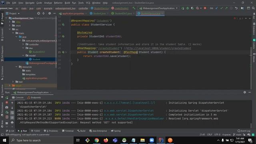Switch to application.properties editor tab

73,14
